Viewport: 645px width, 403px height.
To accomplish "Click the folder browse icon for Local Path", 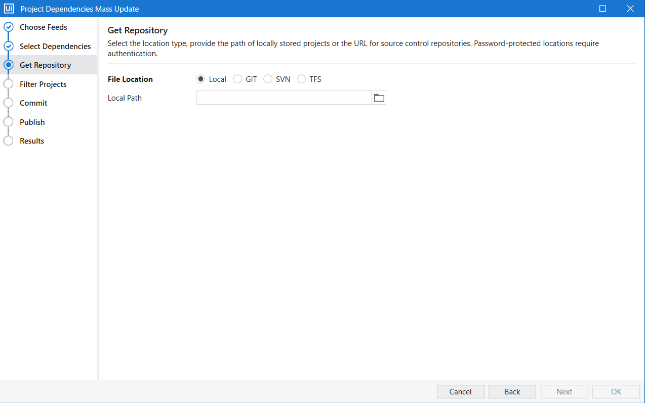I will (x=379, y=98).
